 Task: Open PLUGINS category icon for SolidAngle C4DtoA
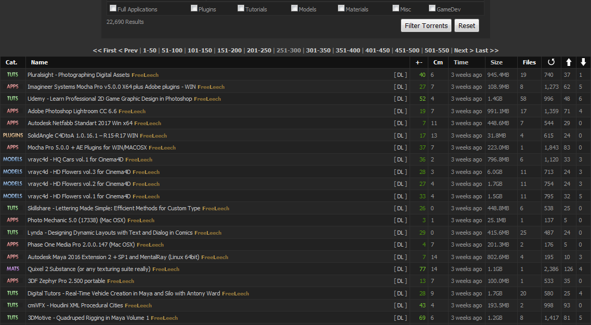(x=13, y=135)
